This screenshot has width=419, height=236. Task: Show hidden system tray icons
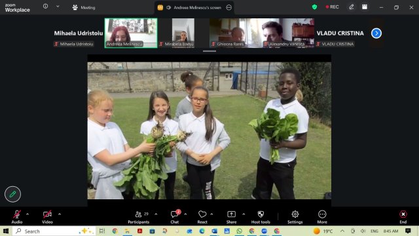[342, 231]
